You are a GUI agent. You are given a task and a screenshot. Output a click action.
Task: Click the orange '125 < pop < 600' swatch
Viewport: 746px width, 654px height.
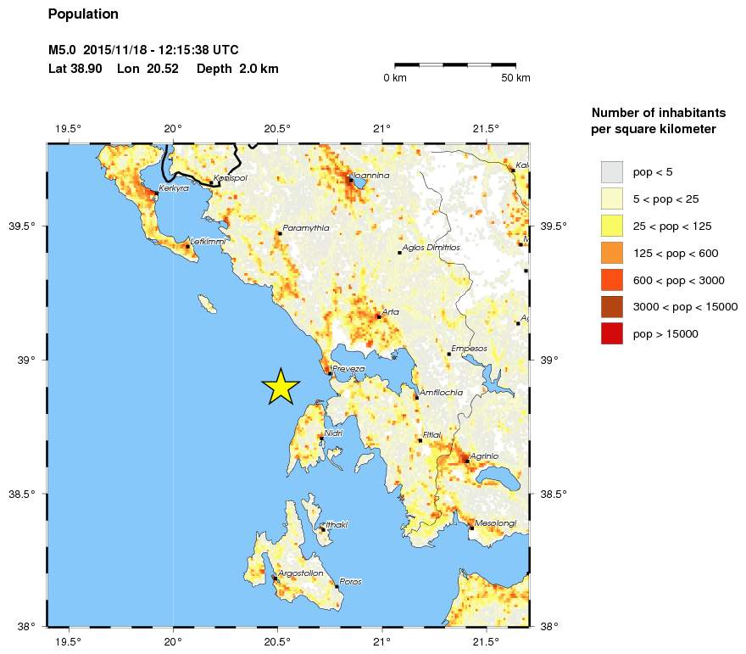pyautogui.click(x=611, y=253)
